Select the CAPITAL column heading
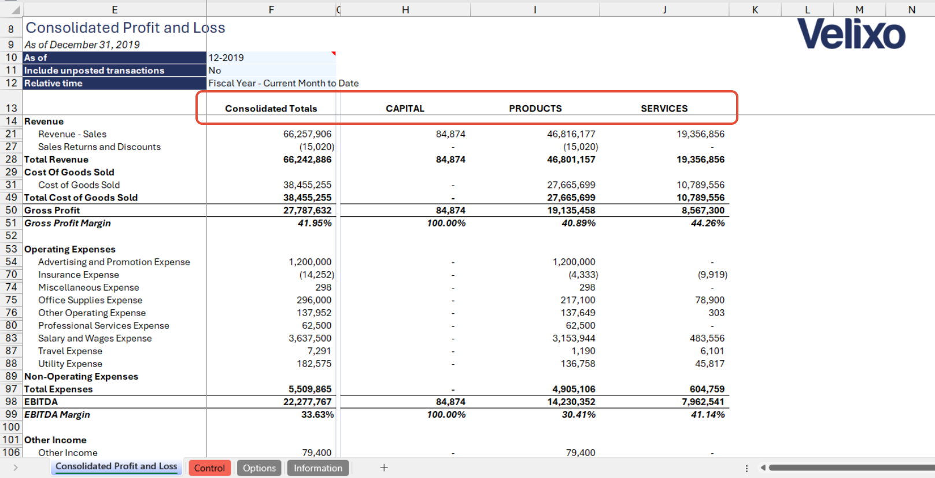 pos(405,109)
